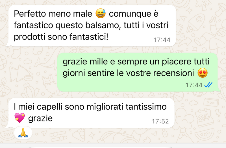Screen dimensions: 226x148
Task: Click the 17:44 timestamp on the green bubble
Action: (x=194, y=85)
